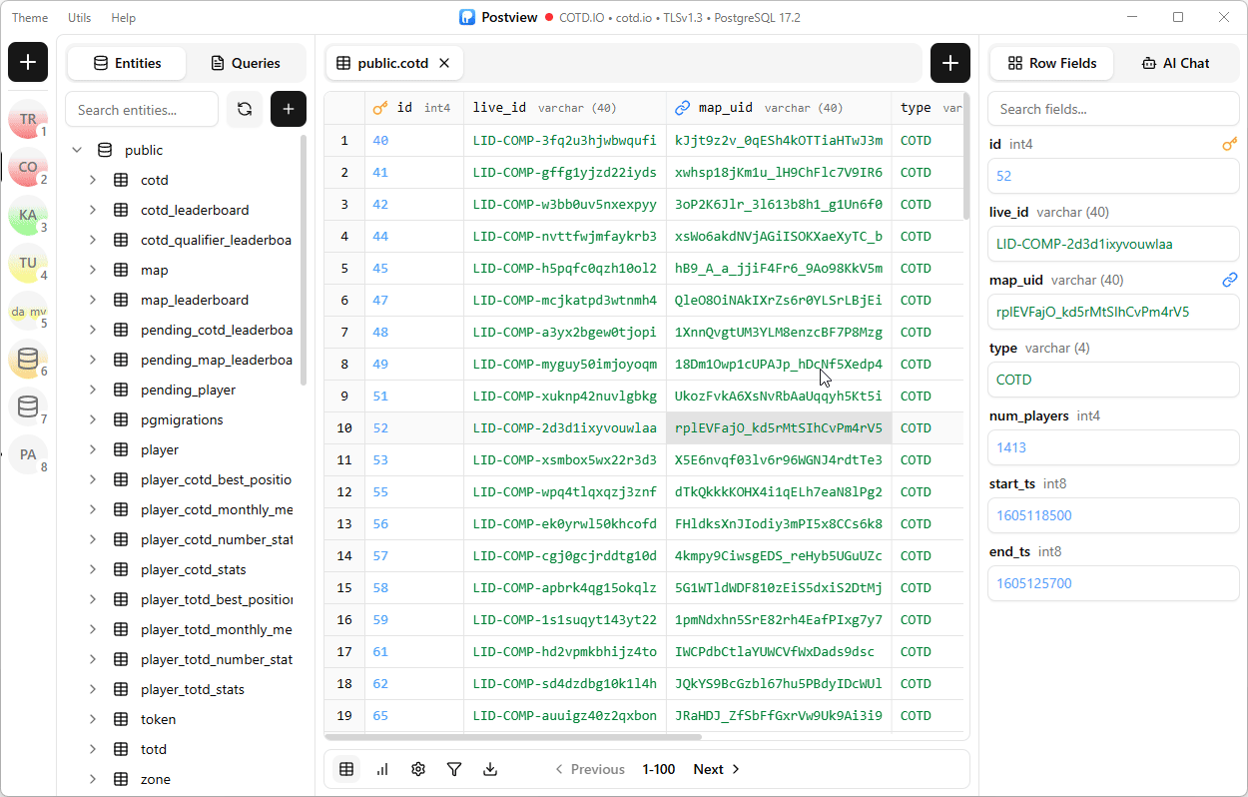
Task: Expand the player_cotd_stats table node
Action: click(x=93, y=569)
